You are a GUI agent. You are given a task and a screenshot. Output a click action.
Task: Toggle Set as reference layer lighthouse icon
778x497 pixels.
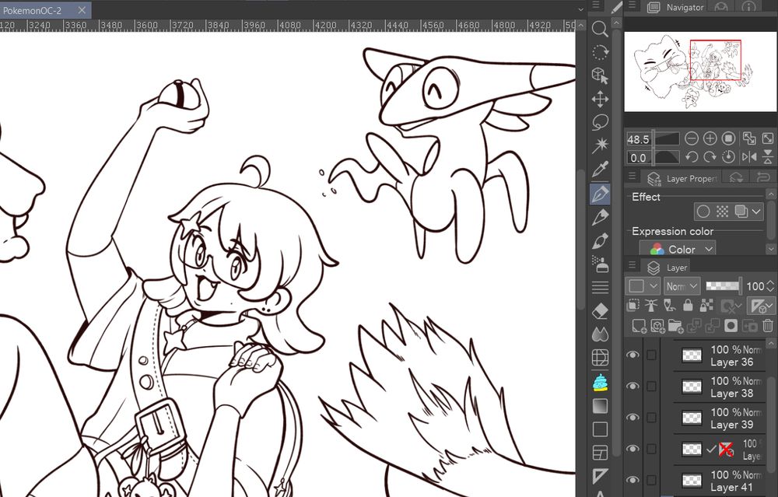(x=651, y=306)
